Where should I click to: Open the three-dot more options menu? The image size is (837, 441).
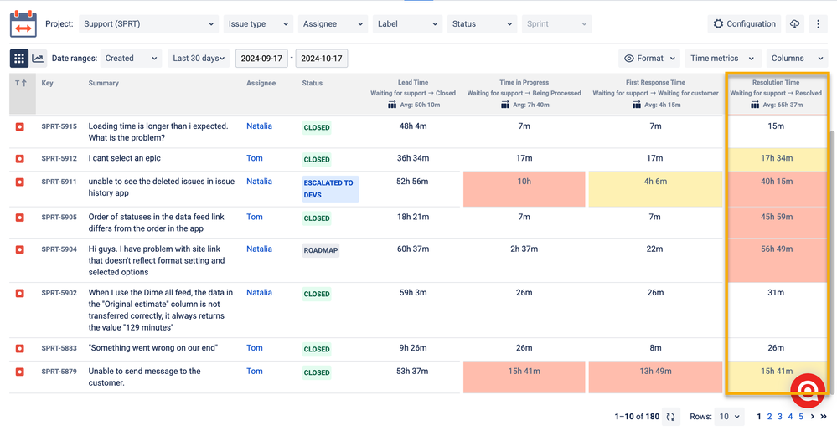point(819,24)
